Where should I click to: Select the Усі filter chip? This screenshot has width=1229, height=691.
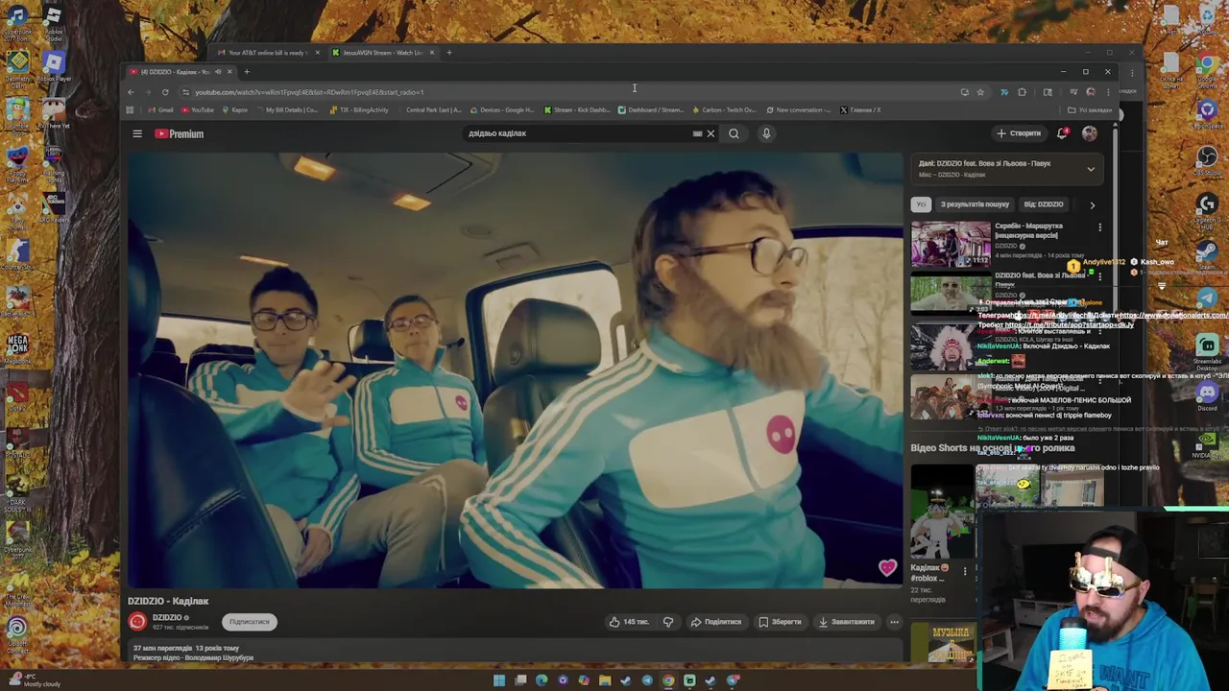921,204
